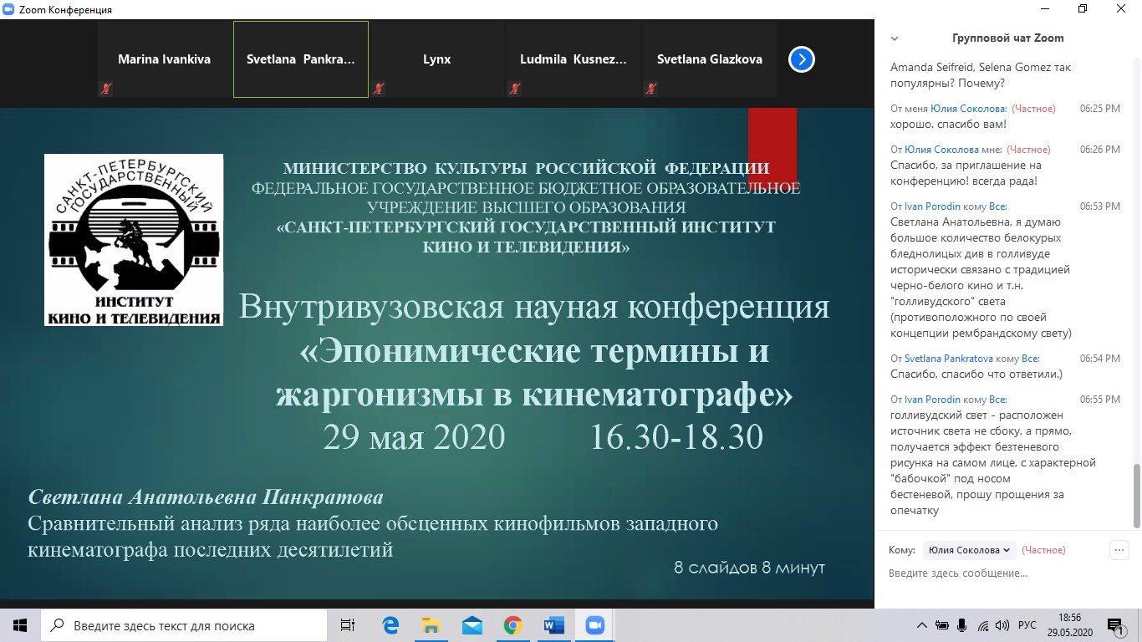Viewport: 1142px width, 642px height.
Task: Select Lynx participant tile
Action: click(437, 59)
